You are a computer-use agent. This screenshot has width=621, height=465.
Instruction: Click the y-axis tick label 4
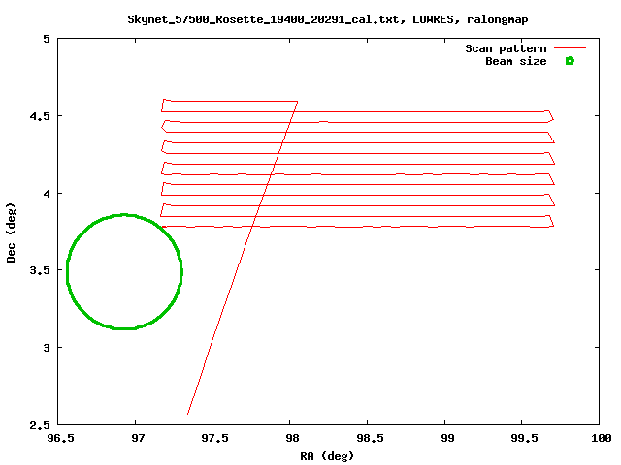pos(48,194)
